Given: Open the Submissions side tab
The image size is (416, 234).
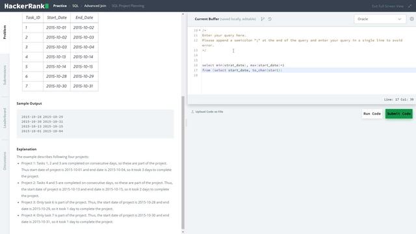Looking at the screenshot, I should [x=5, y=75].
